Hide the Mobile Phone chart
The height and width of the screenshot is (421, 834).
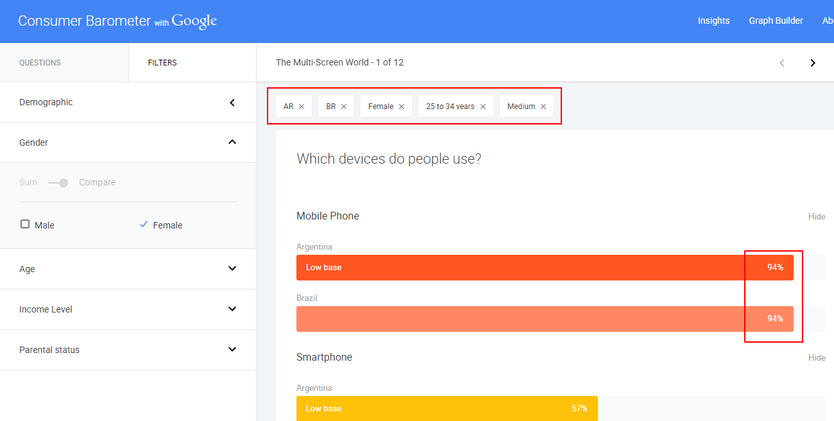click(x=817, y=217)
